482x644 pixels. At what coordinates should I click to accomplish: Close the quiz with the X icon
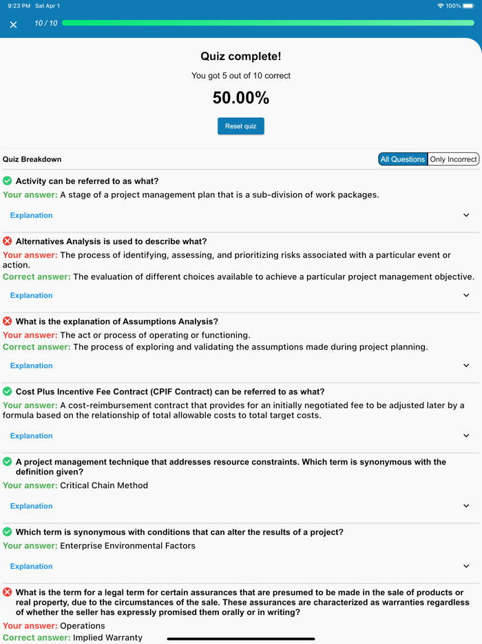point(12,24)
